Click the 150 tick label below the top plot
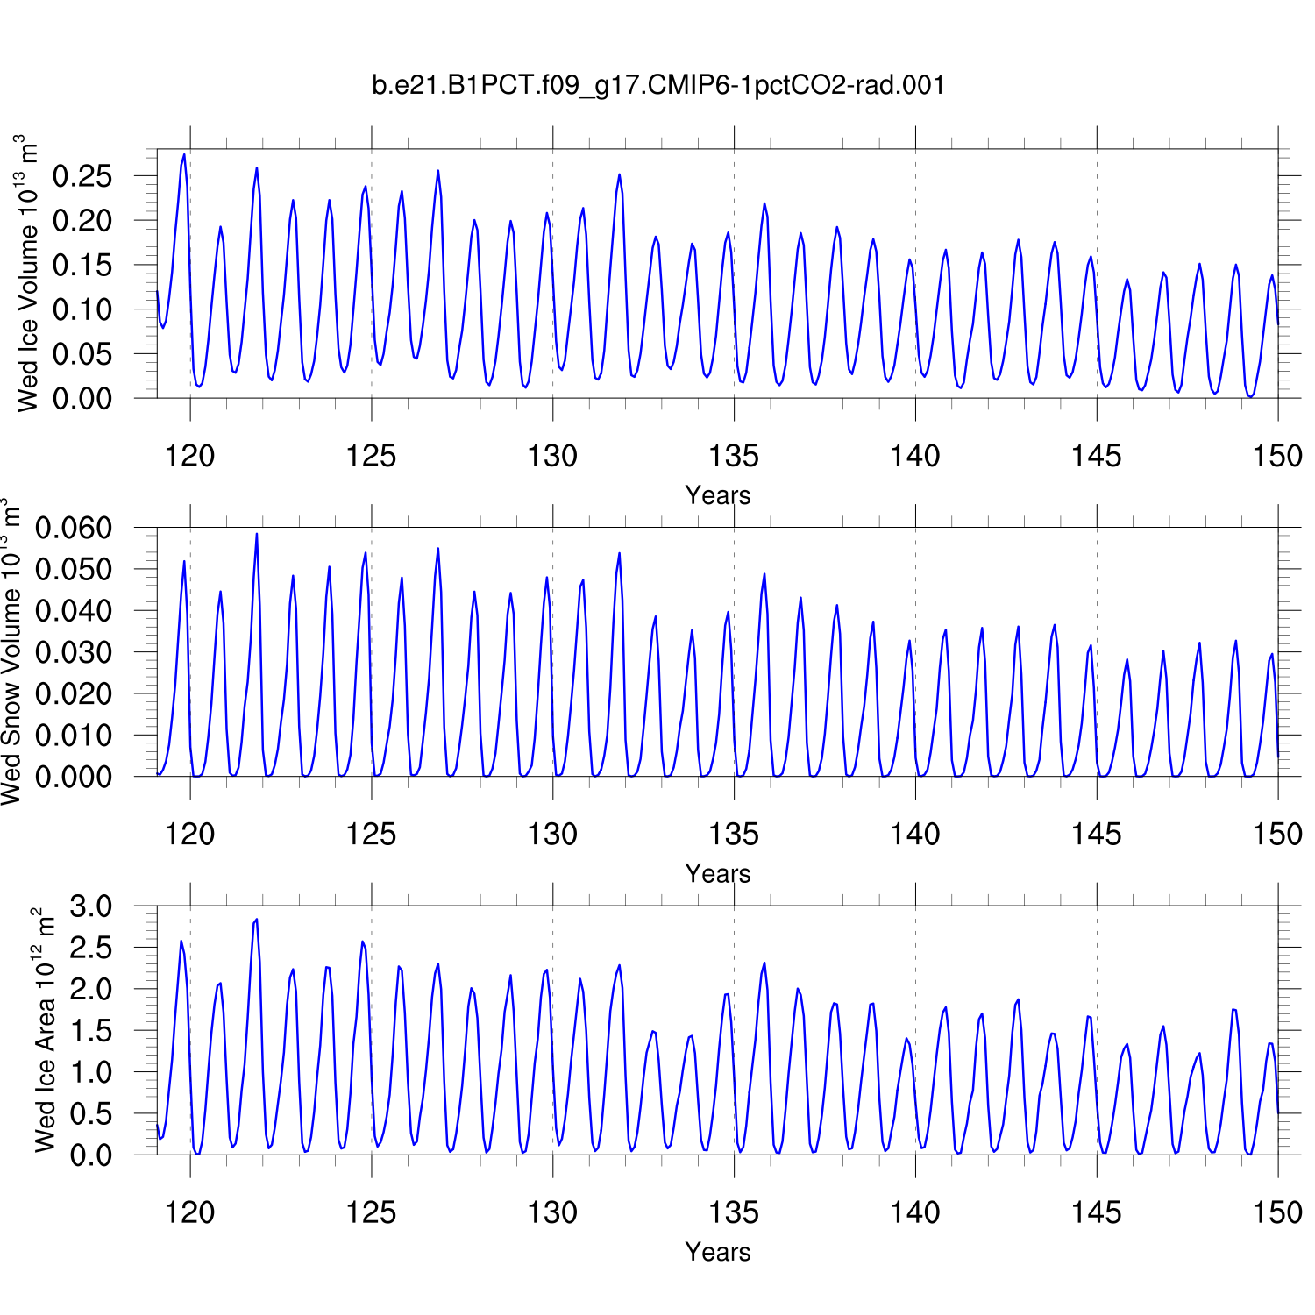Image resolution: width=1315 pixels, height=1315 pixels. [x=1277, y=456]
